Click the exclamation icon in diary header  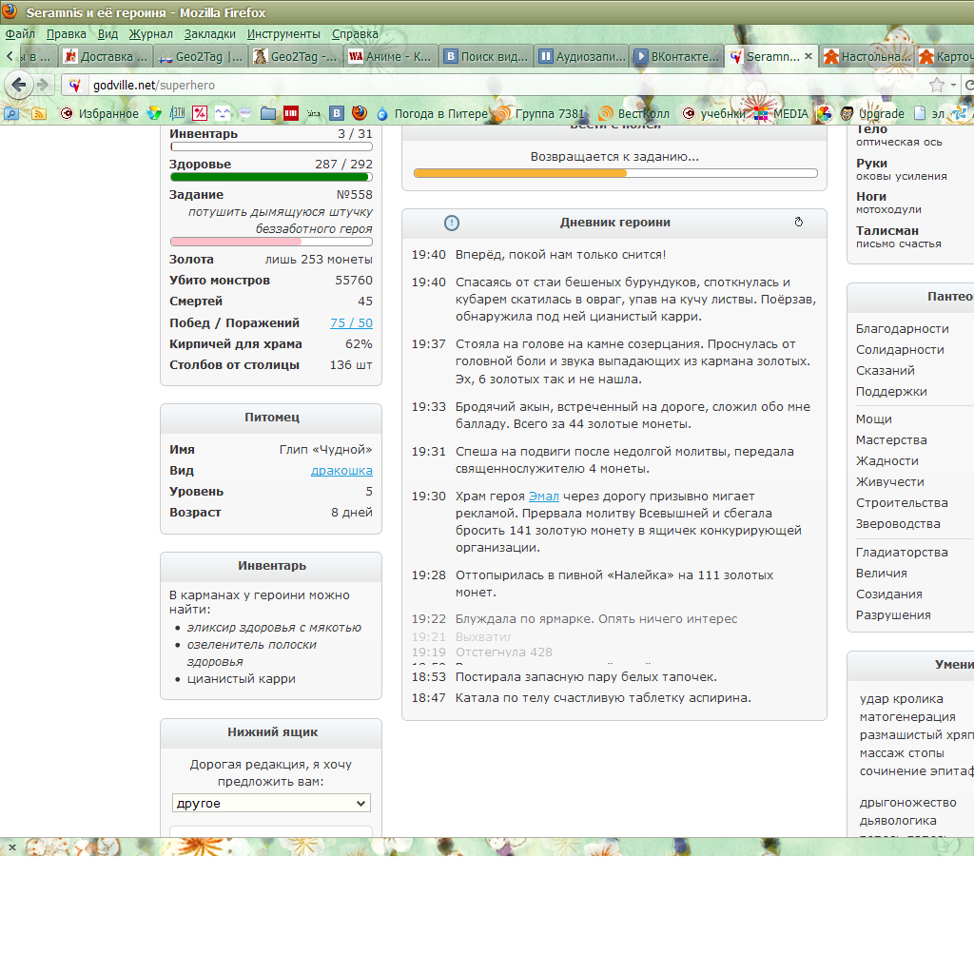(452, 223)
